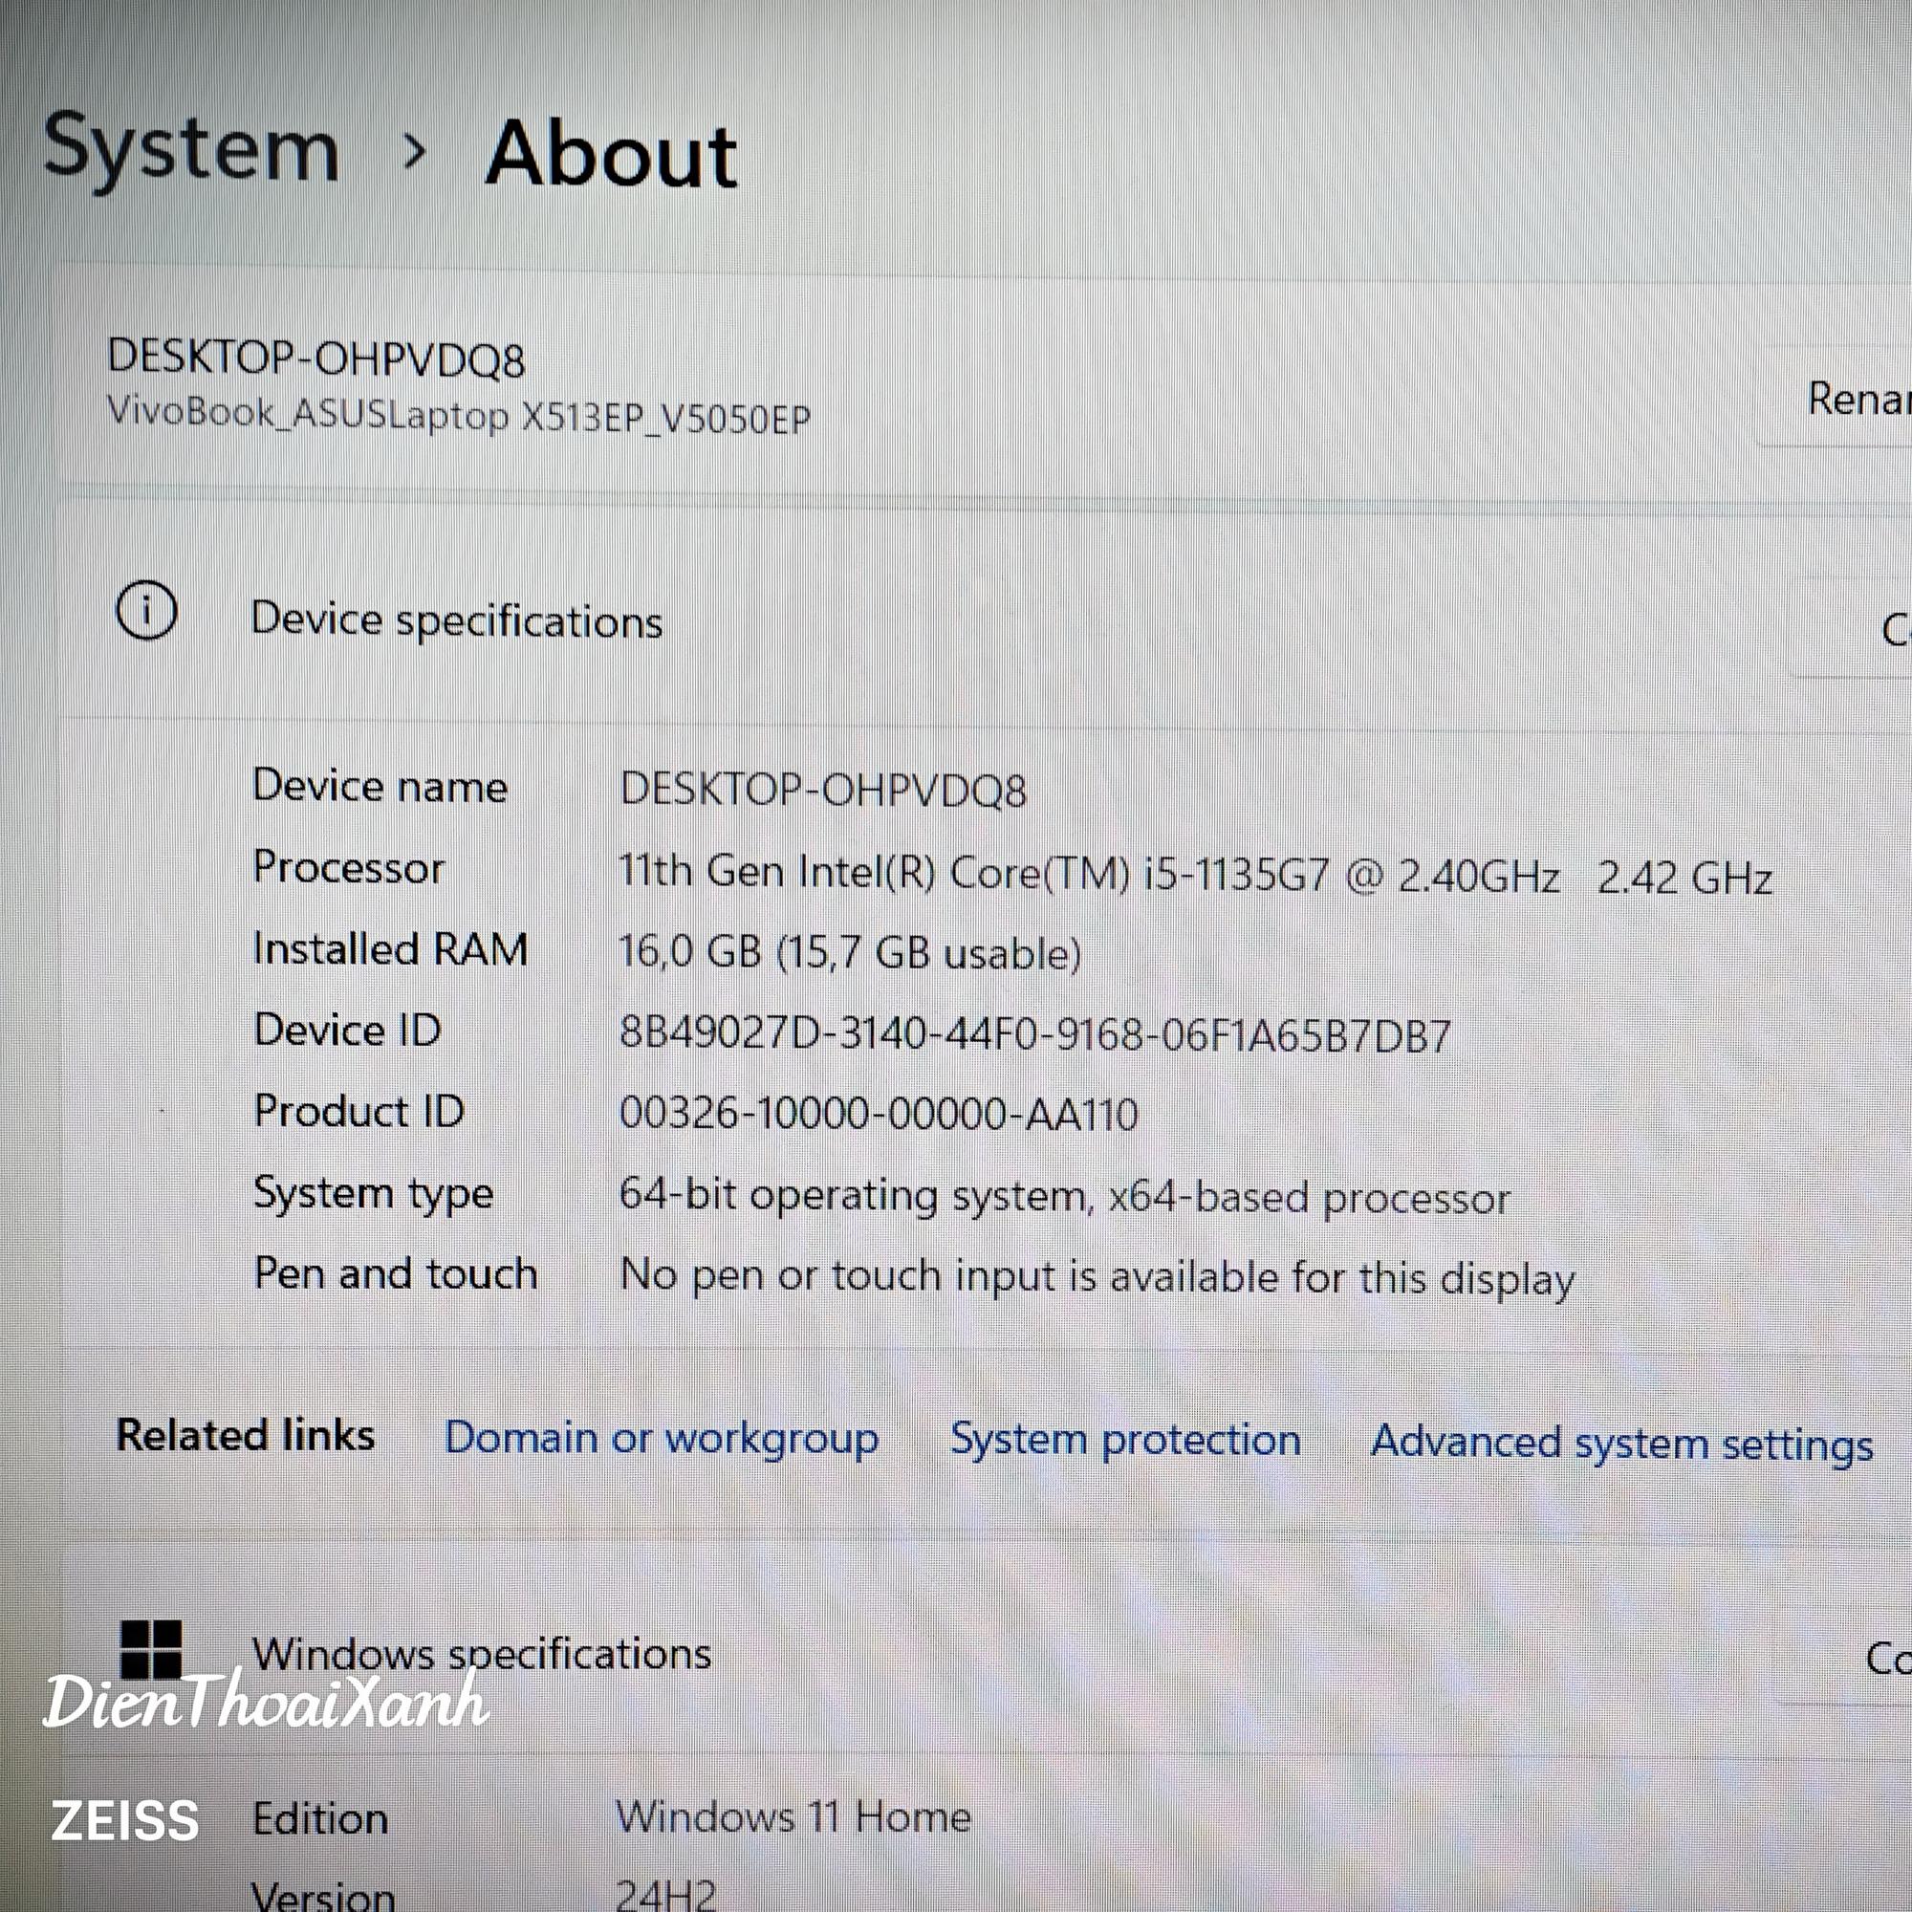Click the Edition label
The width and height of the screenshot is (1912, 1912).
(x=320, y=1819)
